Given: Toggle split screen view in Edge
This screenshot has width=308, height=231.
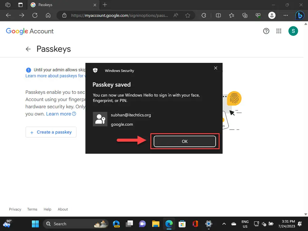Looking at the screenshot, I should 218,15.
